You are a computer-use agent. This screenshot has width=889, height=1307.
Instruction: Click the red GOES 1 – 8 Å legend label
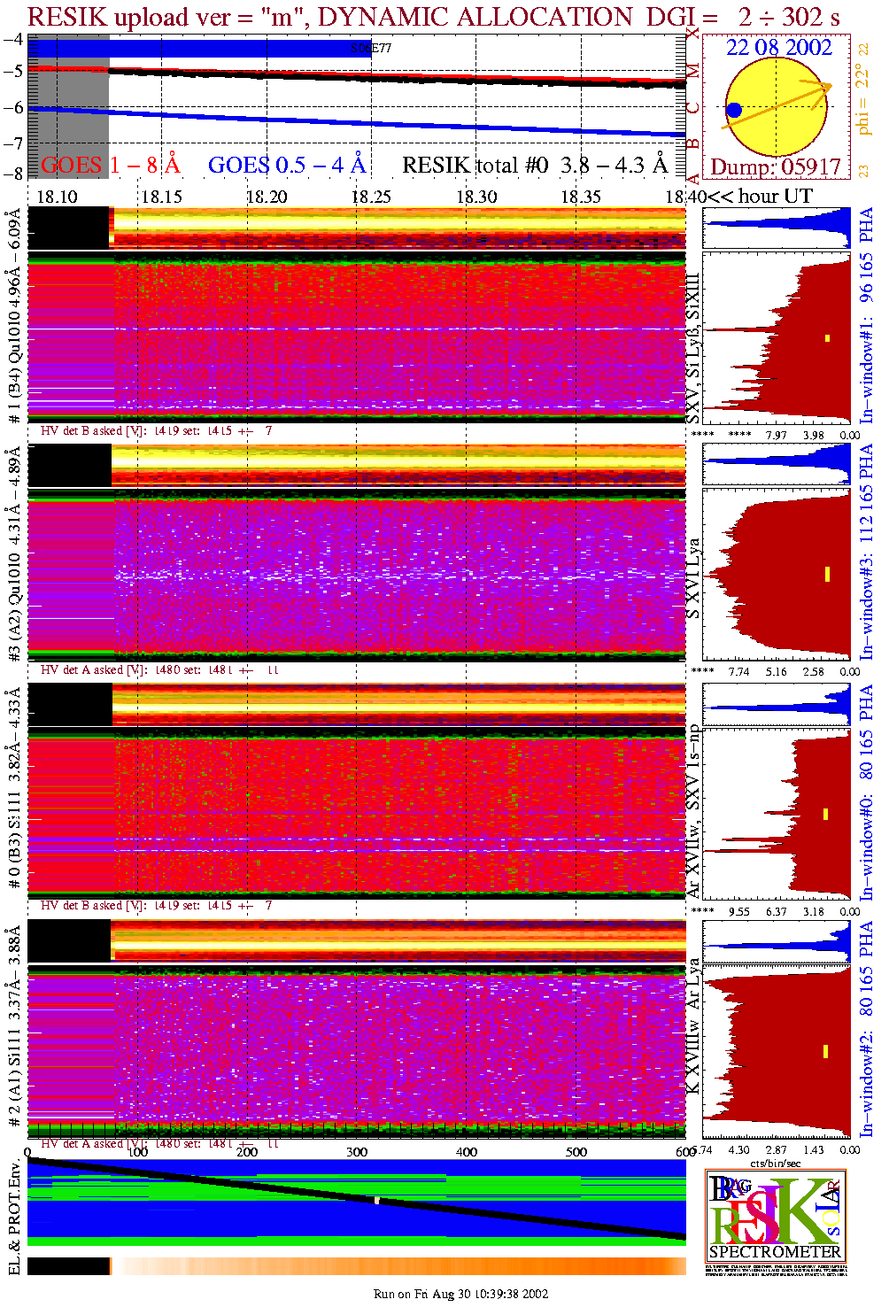click(x=110, y=165)
